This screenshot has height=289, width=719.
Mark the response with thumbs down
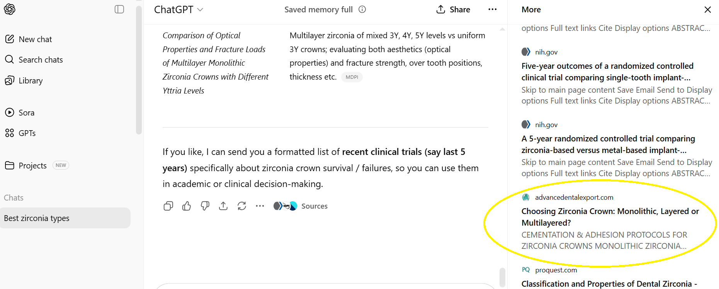205,206
